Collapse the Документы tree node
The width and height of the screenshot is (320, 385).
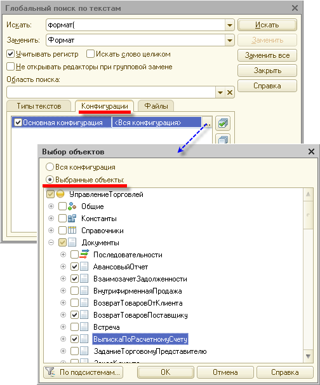click(x=51, y=242)
